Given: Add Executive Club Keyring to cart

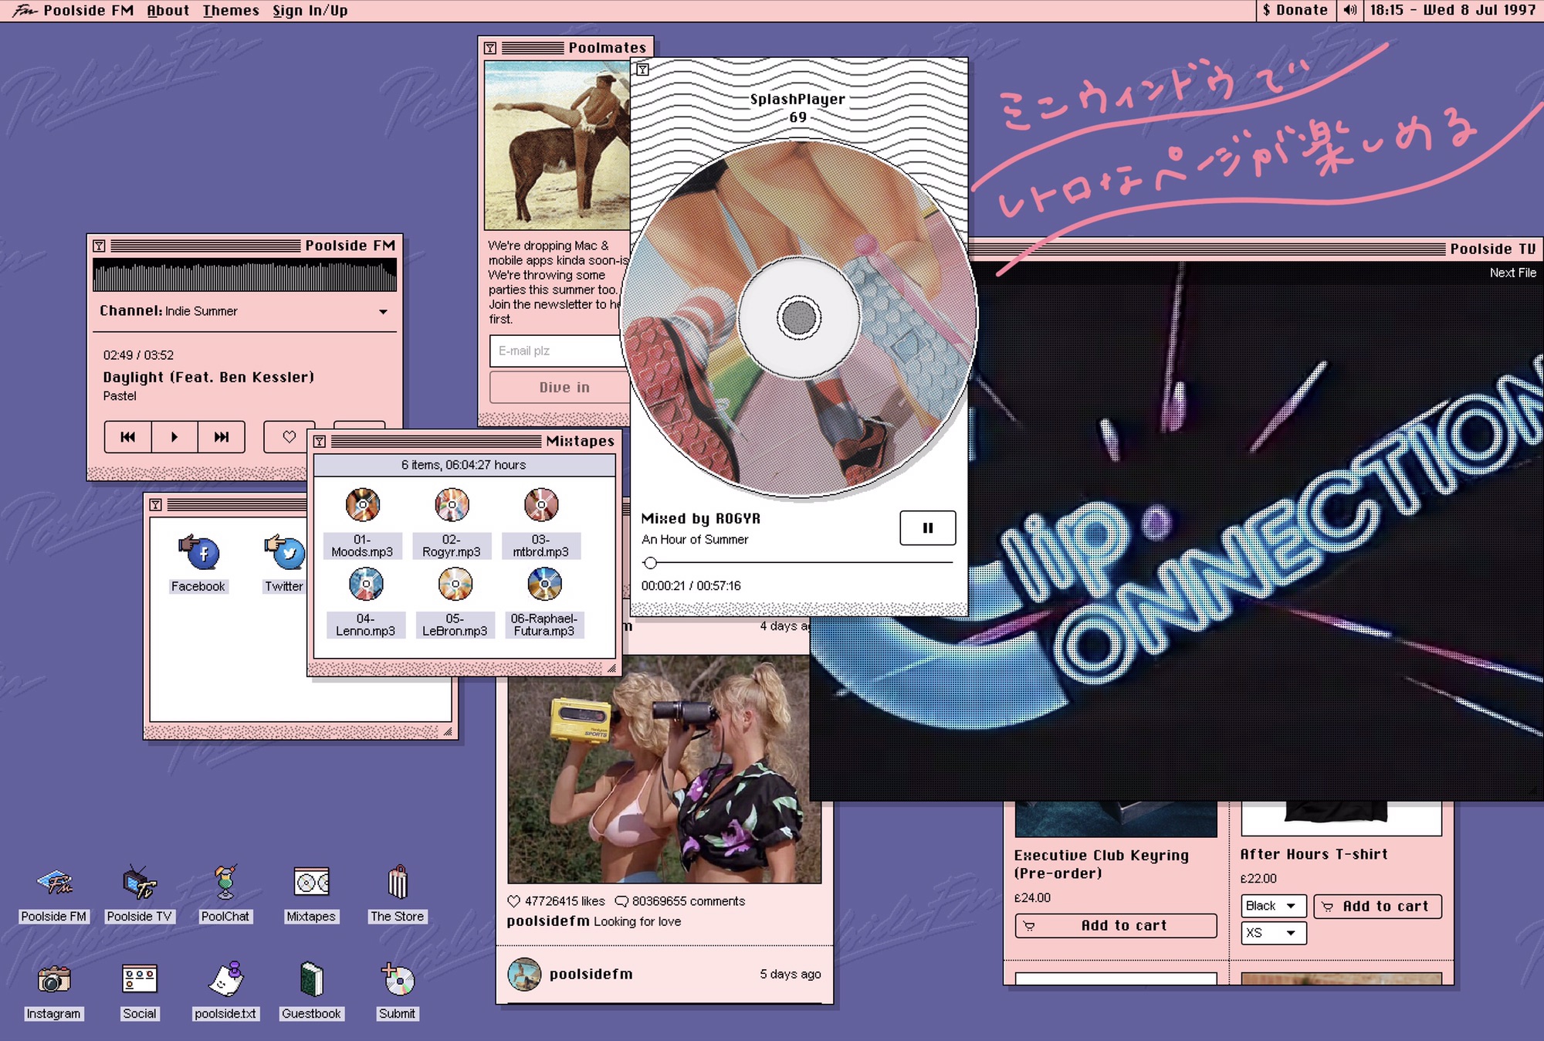Looking at the screenshot, I should 1116,925.
